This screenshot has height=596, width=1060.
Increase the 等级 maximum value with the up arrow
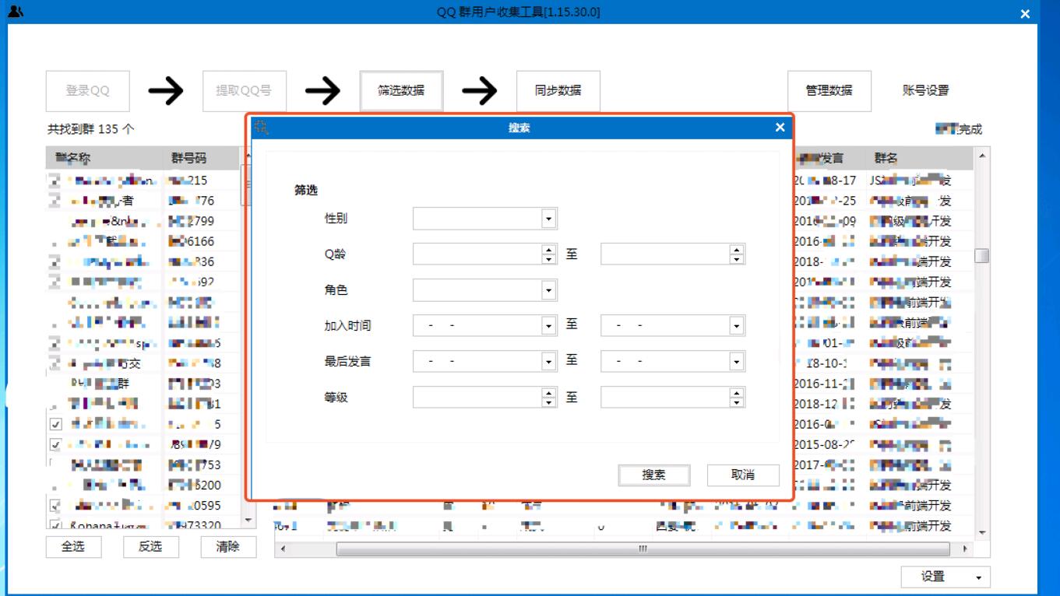click(x=737, y=393)
